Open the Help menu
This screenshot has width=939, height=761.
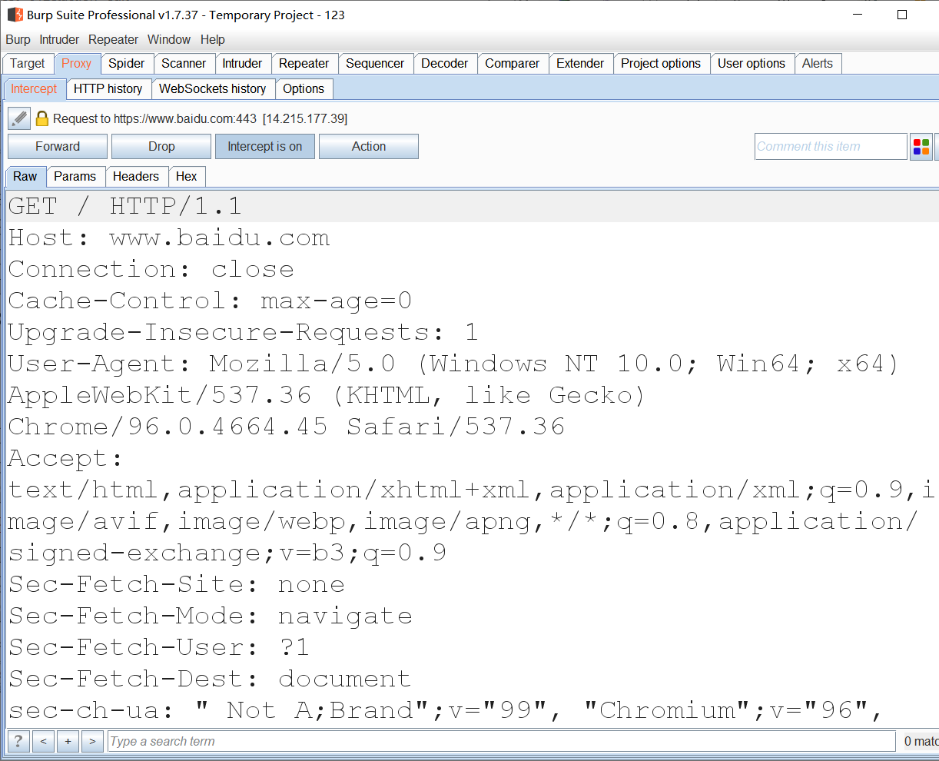213,39
